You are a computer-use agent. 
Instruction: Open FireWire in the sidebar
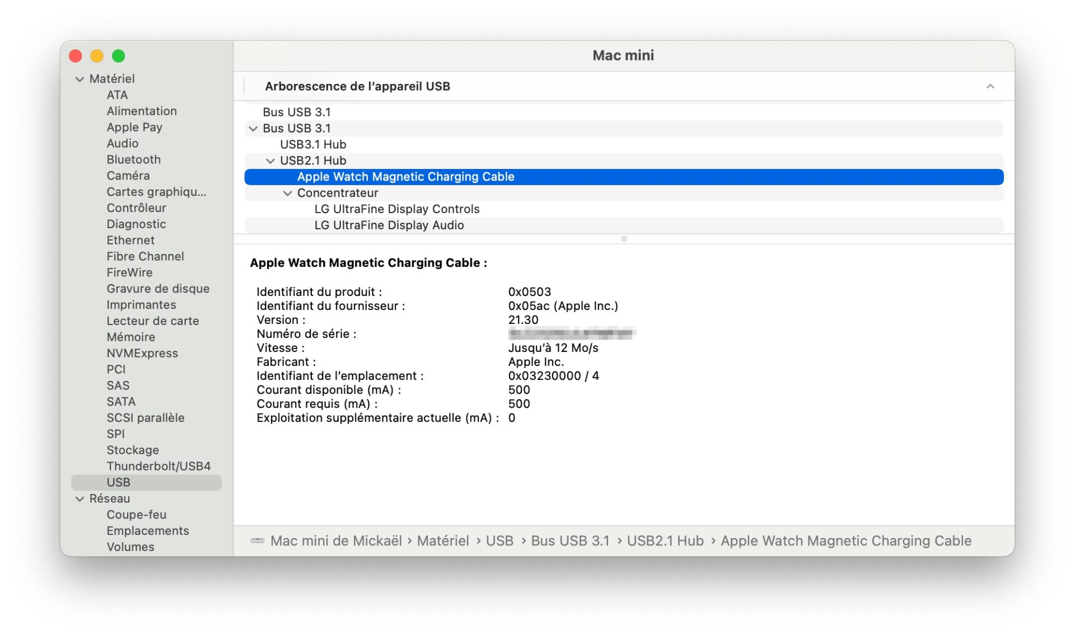(x=129, y=272)
